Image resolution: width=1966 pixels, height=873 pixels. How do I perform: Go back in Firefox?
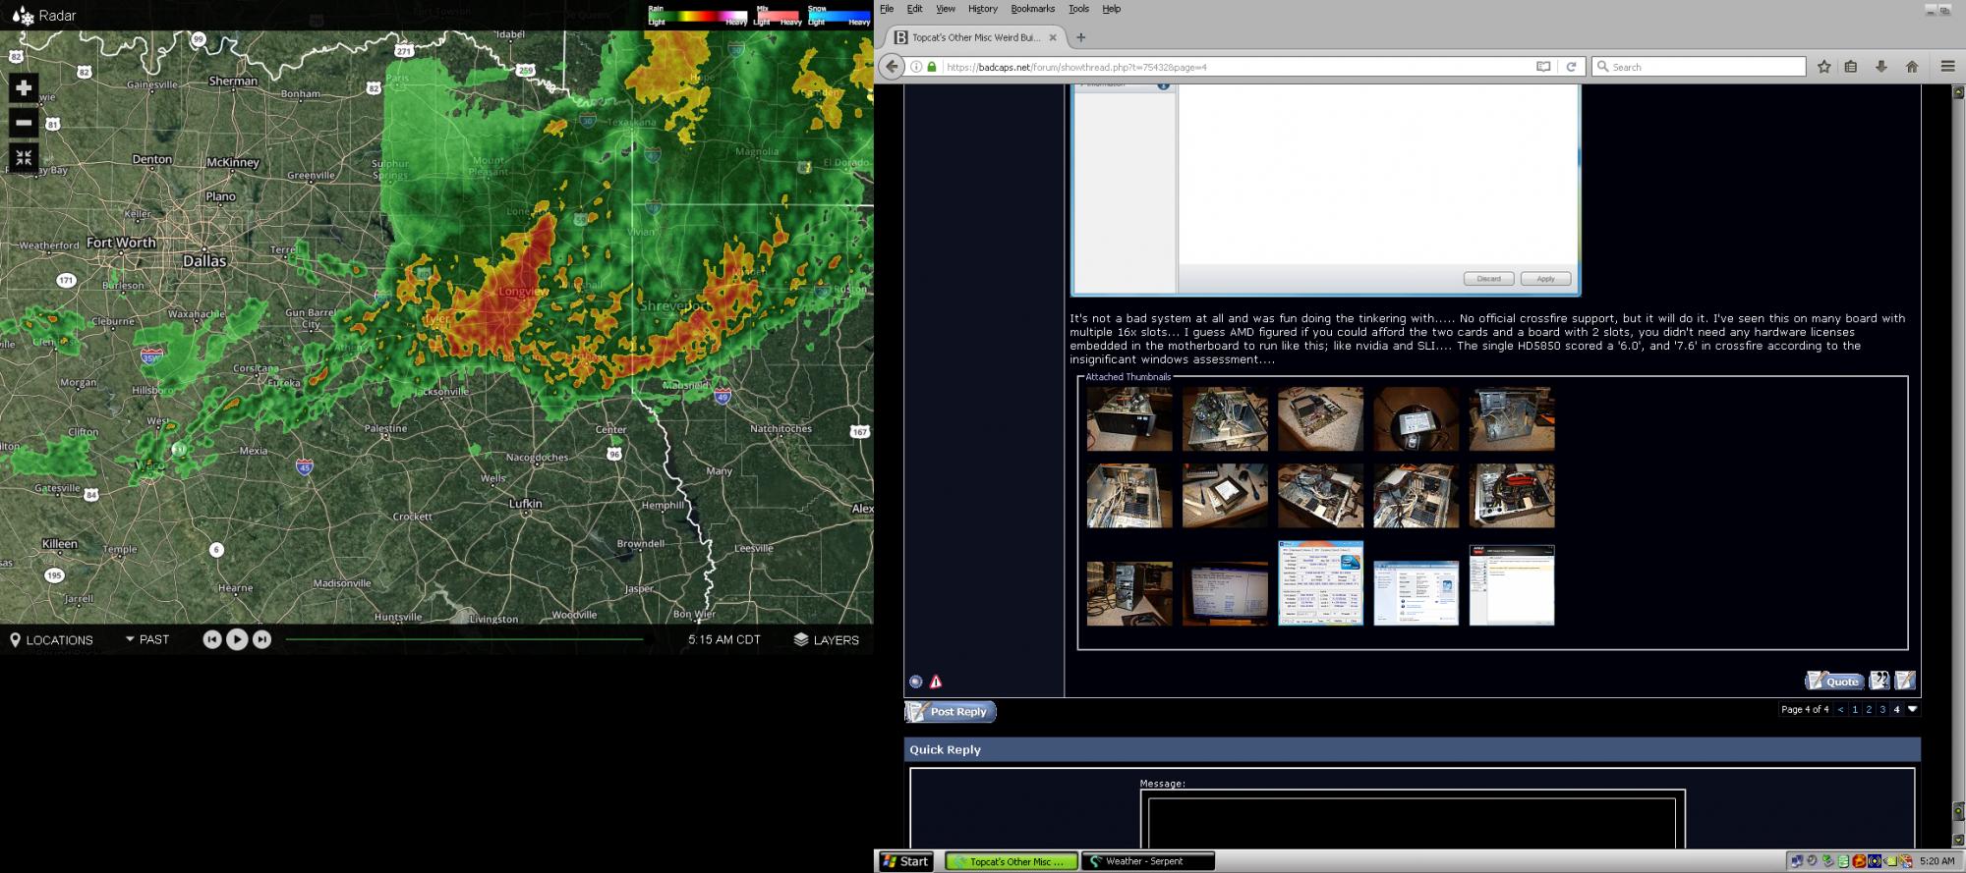click(x=891, y=67)
